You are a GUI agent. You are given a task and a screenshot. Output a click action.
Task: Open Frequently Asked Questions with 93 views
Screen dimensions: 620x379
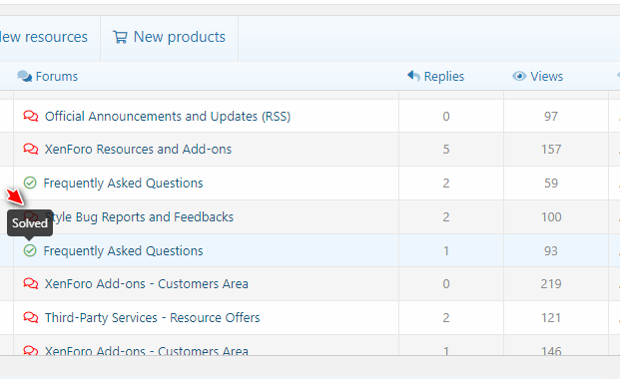(123, 251)
